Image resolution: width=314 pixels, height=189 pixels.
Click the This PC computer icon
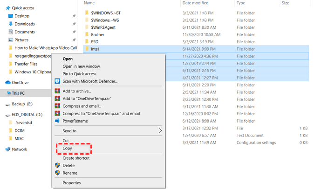(7, 93)
